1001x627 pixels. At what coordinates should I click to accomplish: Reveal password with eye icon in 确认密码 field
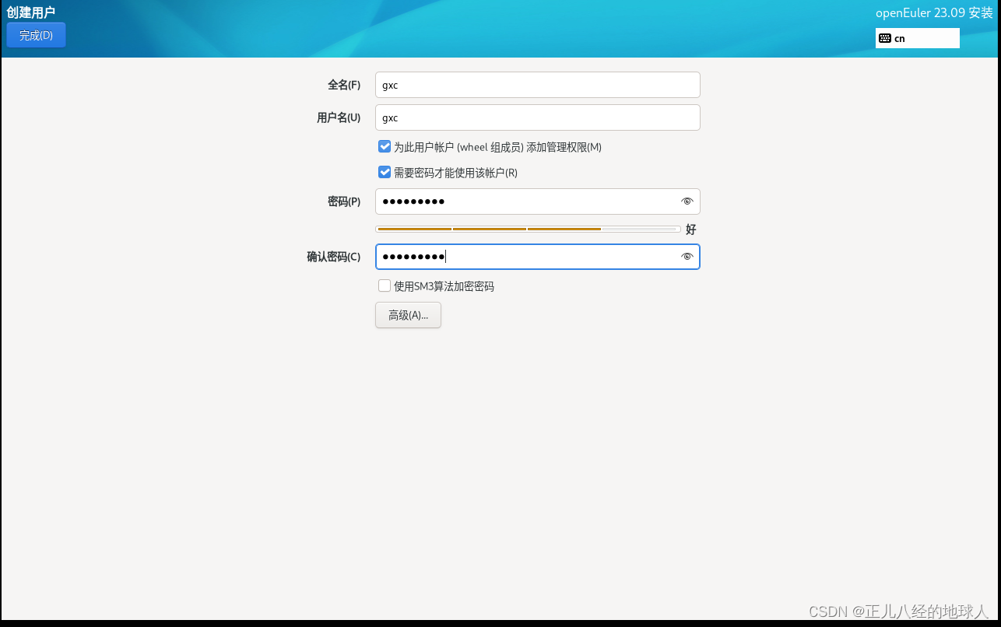[687, 257]
